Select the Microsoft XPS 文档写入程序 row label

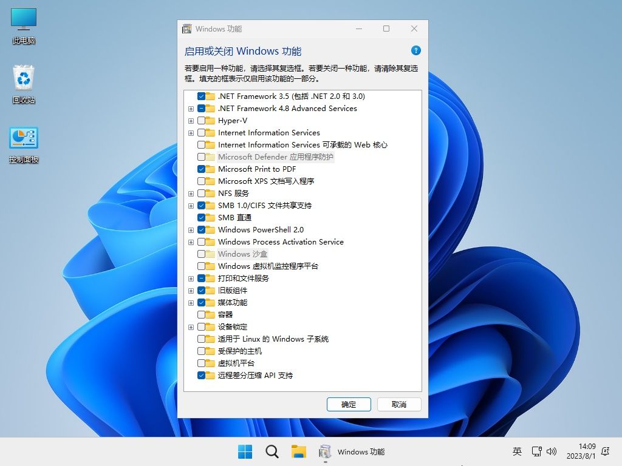(266, 181)
